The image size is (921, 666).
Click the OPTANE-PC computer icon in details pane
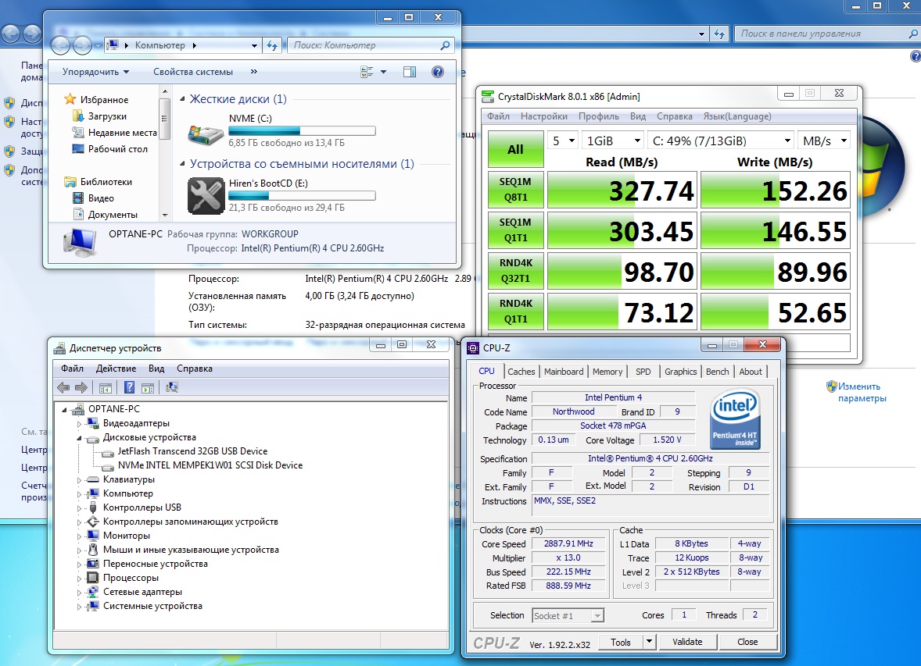click(x=80, y=242)
